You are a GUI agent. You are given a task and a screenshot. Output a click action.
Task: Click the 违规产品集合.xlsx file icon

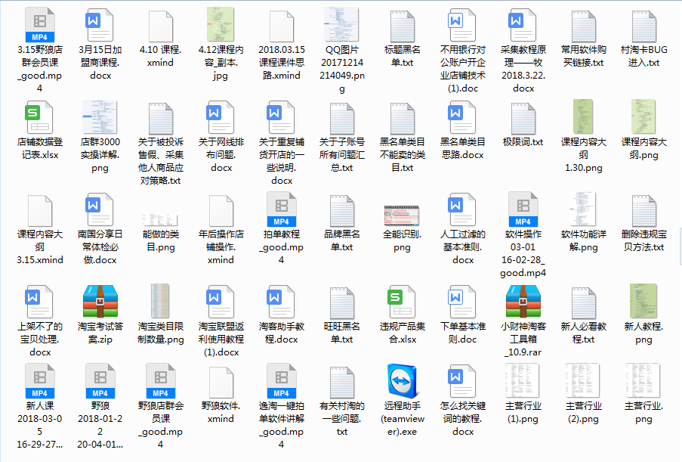(402, 301)
